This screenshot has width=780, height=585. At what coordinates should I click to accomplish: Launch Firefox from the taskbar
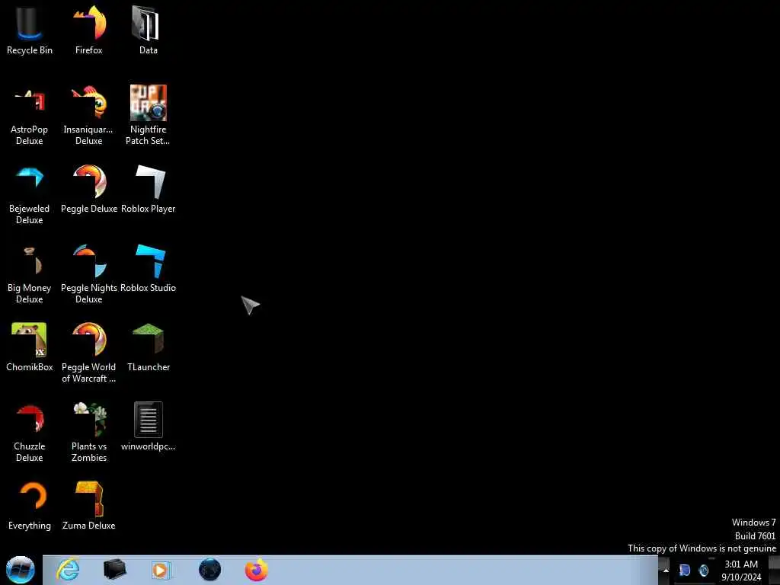click(256, 570)
